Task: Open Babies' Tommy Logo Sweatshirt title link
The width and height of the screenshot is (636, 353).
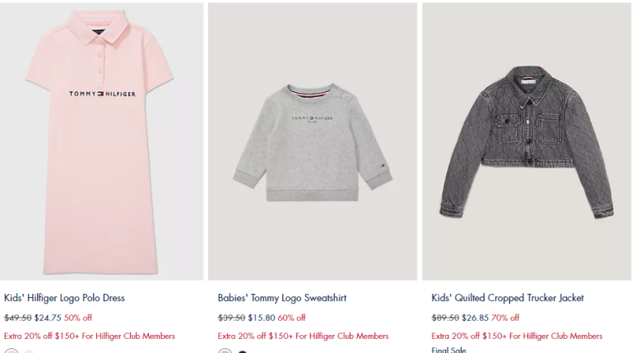Action: pyautogui.click(x=282, y=298)
